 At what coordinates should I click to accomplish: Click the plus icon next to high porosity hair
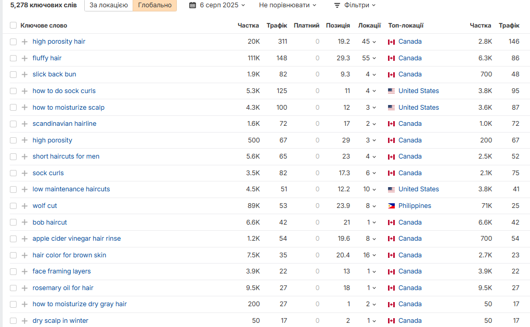click(x=24, y=42)
